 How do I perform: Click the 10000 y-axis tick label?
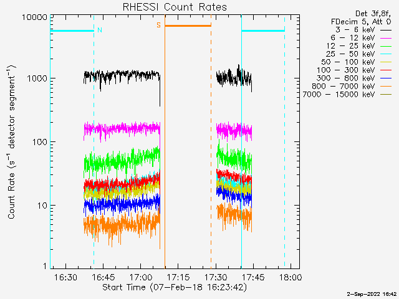pyautogui.click(x=35, y=17)
